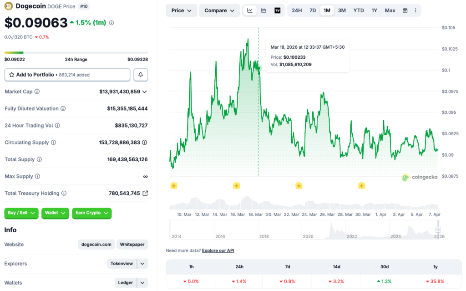Image resolution: width=466 pixels, height=291 pixels.
Task: Open the TradingView chart icon
Action: tap(277, 10)
